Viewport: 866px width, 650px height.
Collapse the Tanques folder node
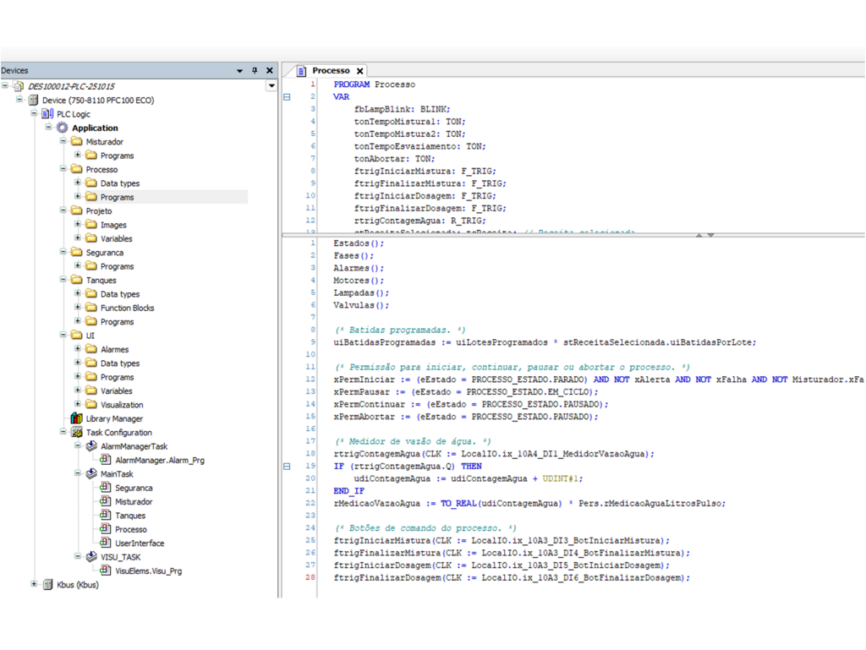(63, 280)
